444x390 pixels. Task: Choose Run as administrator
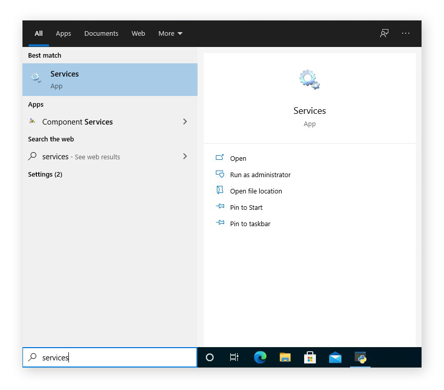click(x=260, y=175)
